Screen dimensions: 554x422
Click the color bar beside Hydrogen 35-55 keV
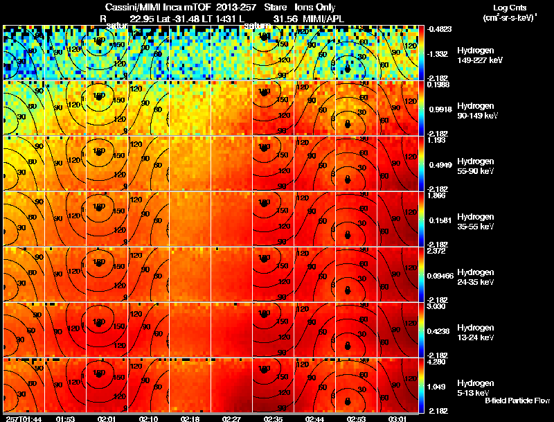pyautogui.click(x=421, y=219)
